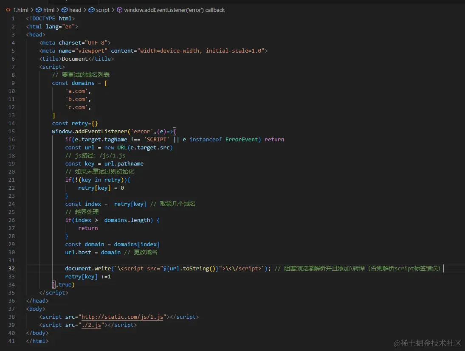Click document.write on line 32
The height and width of the screenshot is (351, 465).
click(x=88, y=269)
